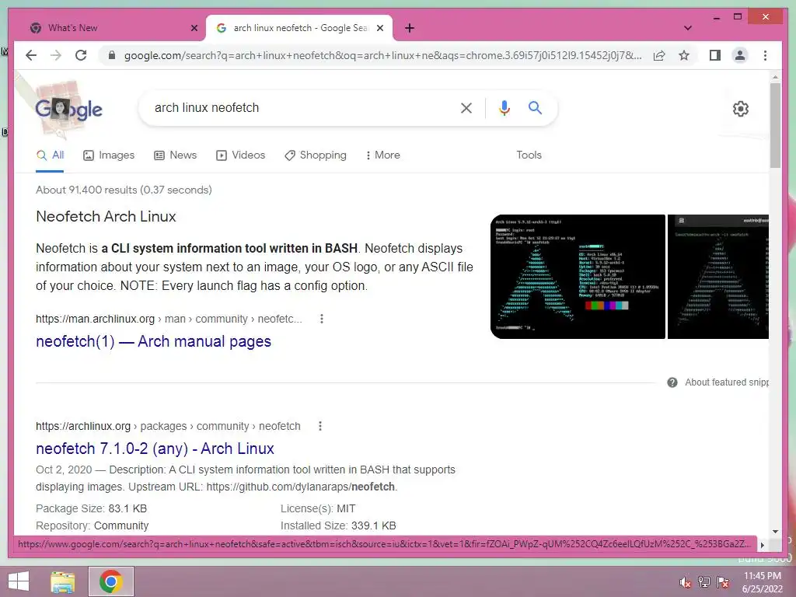796x597 pixels.
Task: Open the Chrome profile avatar menu
Action: (x=740, y=55)
